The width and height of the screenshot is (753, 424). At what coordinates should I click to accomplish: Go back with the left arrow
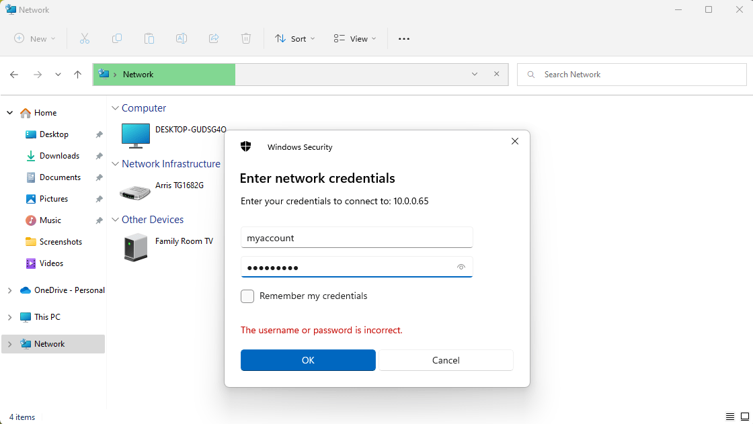click(x=14, y=75)
